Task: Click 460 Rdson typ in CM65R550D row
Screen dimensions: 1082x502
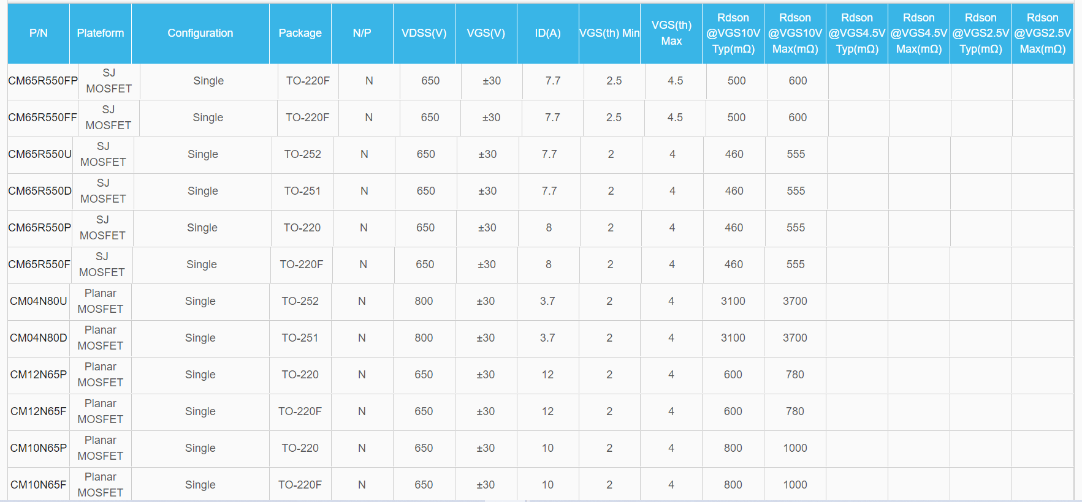Action: pyautogui.click(x=734, y=191)
